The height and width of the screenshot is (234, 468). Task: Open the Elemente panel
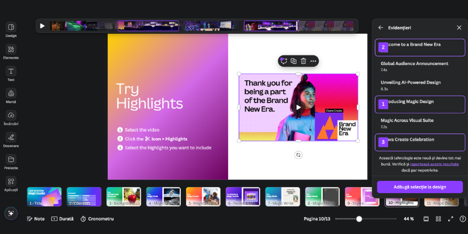click(11, 51)
